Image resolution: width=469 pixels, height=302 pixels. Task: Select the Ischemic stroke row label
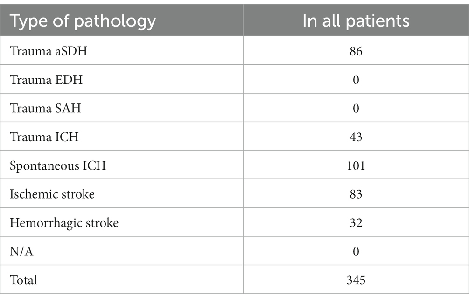[x=52, y=194]
